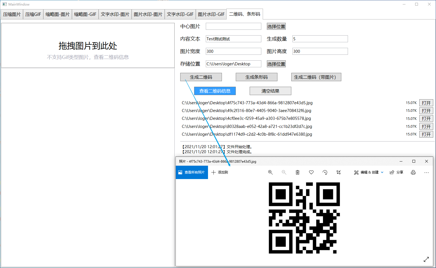The height and width of the screenshot is (268, 436).
Task: Click the 查看二维码信息 button
Action: point(215,91)
